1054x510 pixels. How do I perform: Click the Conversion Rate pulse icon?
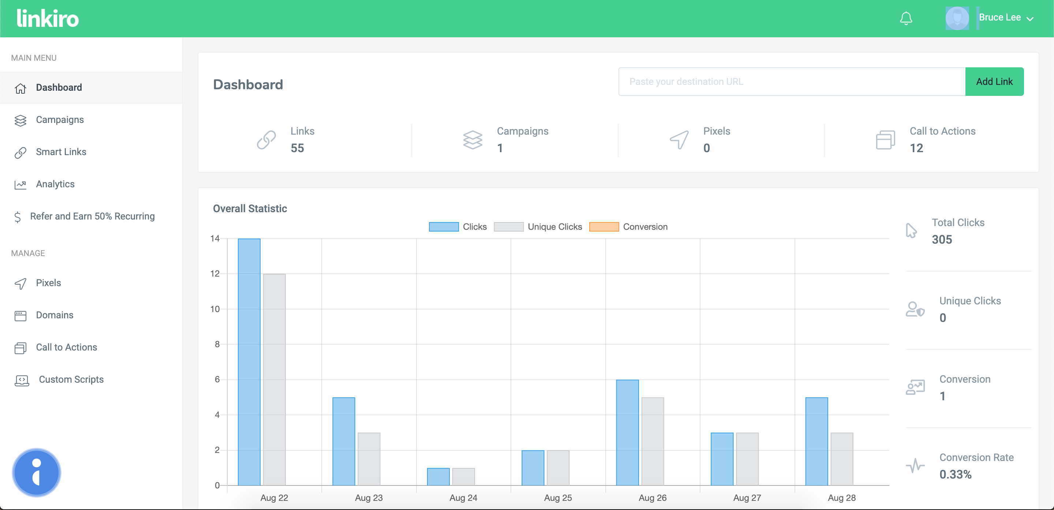pyautogui.click(x=915, y=465)
